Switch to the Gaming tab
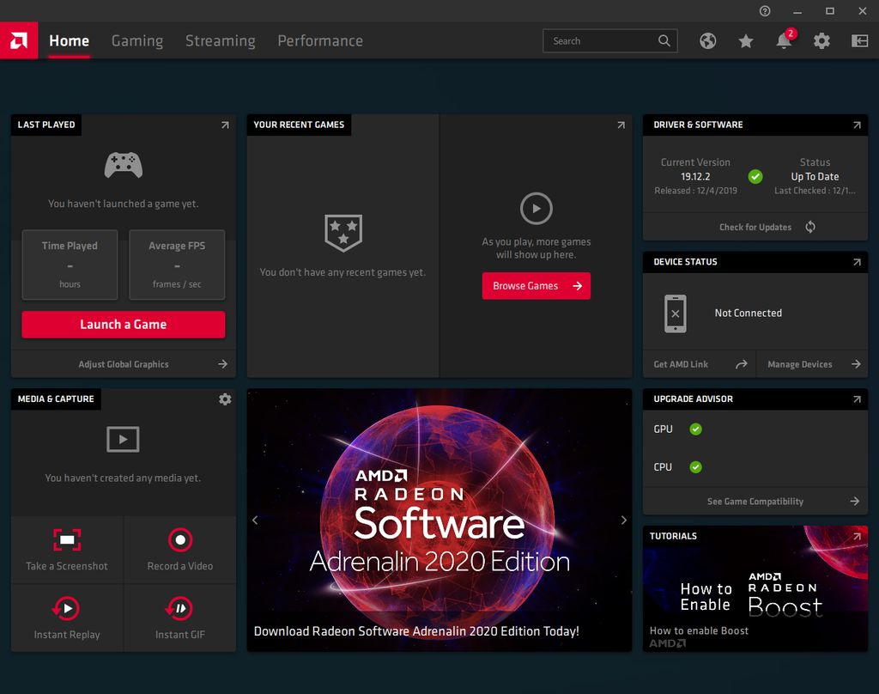Viewport: 879px width, 694px height. point(137,40)
